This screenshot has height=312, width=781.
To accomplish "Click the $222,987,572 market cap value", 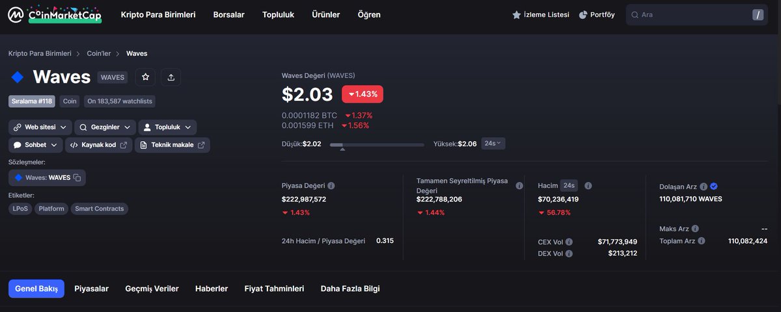I will tap(304, 199).
